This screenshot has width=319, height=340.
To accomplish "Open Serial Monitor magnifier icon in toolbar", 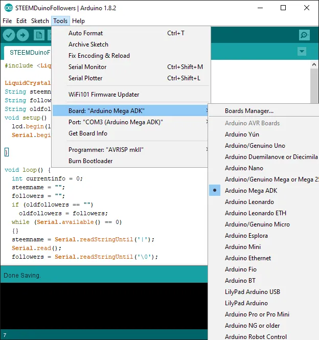I will (304, 35).
